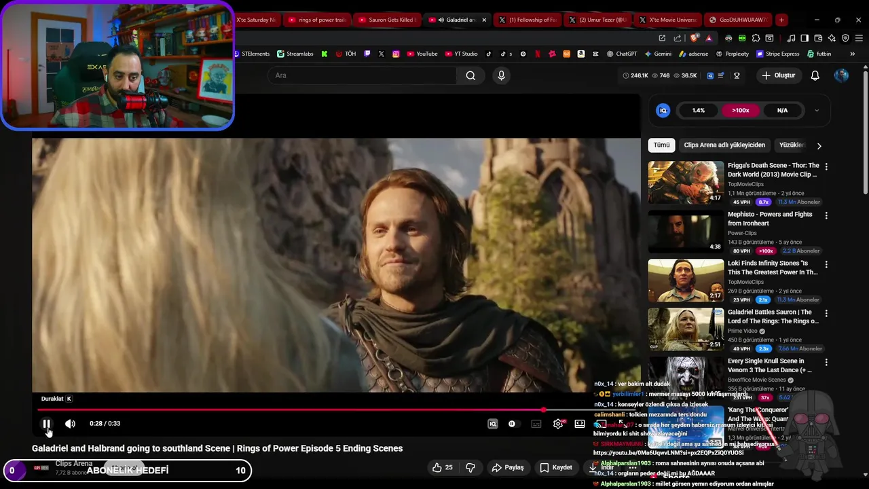Viewport: 869px width, 489px height.
Task: Expand the vidIQ stats panel chevron
Action: point(817,110)
